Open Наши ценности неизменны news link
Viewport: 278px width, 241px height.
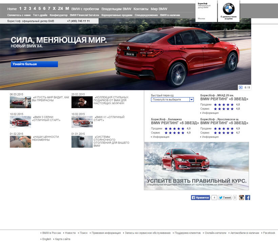coord(45,138)
